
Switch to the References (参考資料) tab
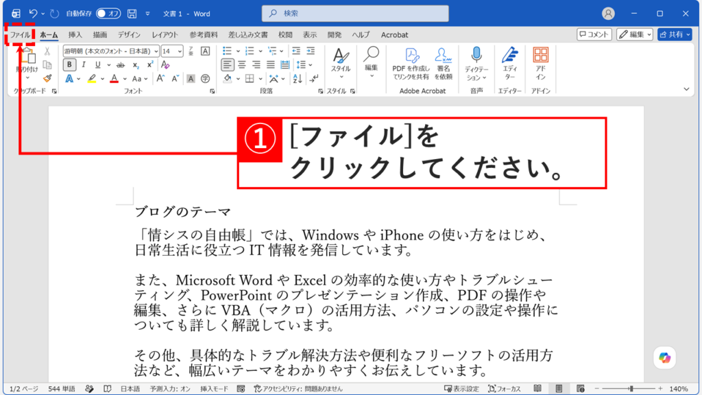coord(203,34)
